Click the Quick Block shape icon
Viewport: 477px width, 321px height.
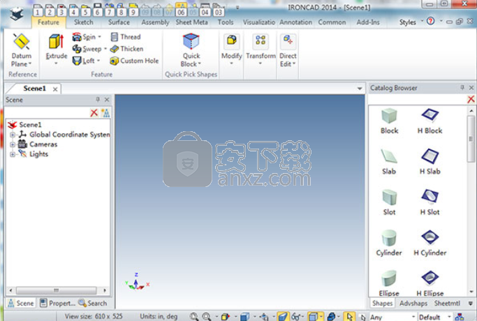[191, 41]
